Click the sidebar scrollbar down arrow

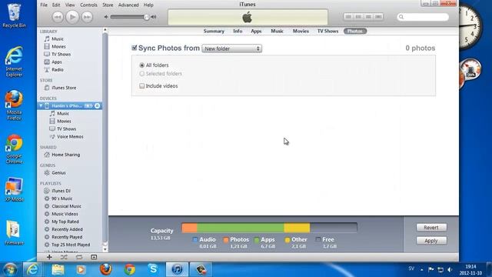point(105,249)
